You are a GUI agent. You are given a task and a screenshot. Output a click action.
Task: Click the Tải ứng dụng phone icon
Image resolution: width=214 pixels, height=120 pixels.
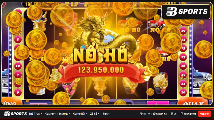[x=182, y=114]
